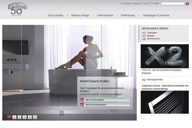192x128 pixels.
Task: Open the Kontakte link
Action: click(155, 3)
